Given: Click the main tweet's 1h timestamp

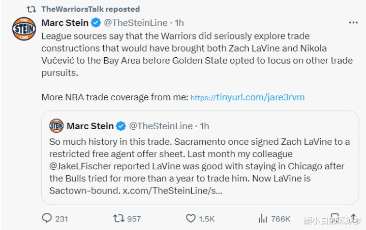Looking at the screenshot, I should coord(179,23).
